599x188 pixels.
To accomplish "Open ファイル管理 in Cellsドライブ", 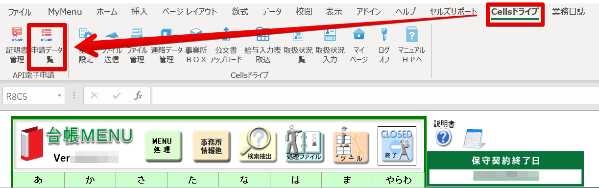I will [x=137, y=46].
